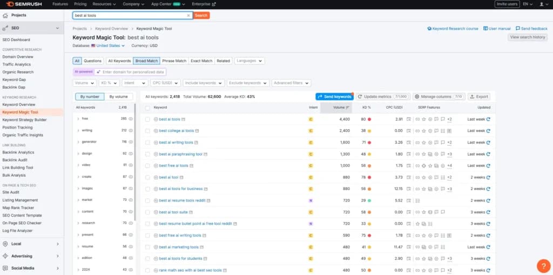Expand the Local sidebar section
Screen dimensions: 553x275
(x=32, y=244)
